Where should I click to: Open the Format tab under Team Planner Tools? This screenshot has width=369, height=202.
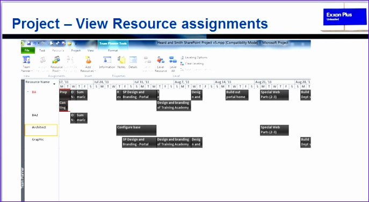coord(113,50)
